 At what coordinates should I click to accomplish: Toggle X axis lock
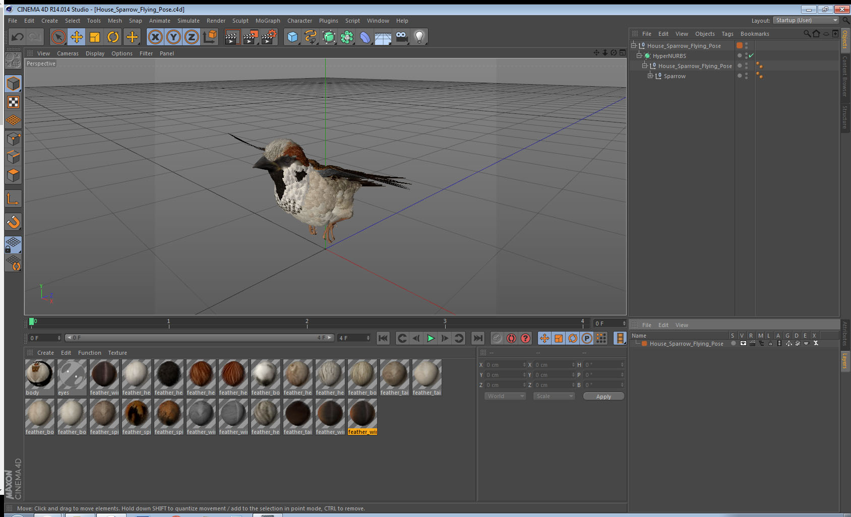click(155, 37)
